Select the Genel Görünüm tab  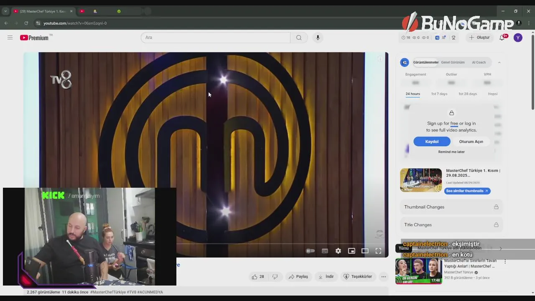click(x=453, y=62)
